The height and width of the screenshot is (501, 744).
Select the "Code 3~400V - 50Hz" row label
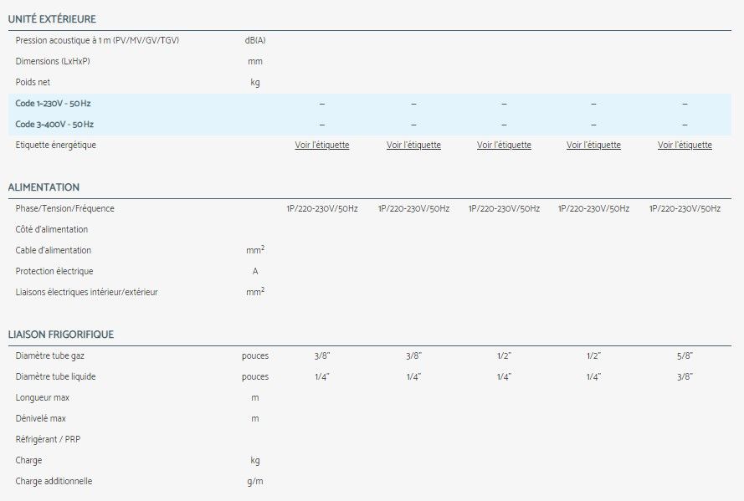[54, 124]
